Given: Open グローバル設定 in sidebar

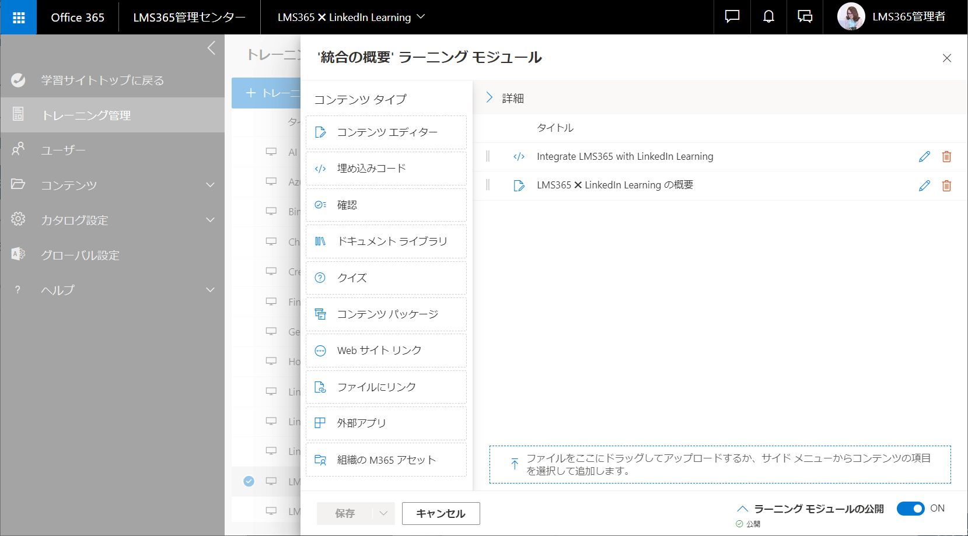Looking at the screenshot, I should click(80, 255).
